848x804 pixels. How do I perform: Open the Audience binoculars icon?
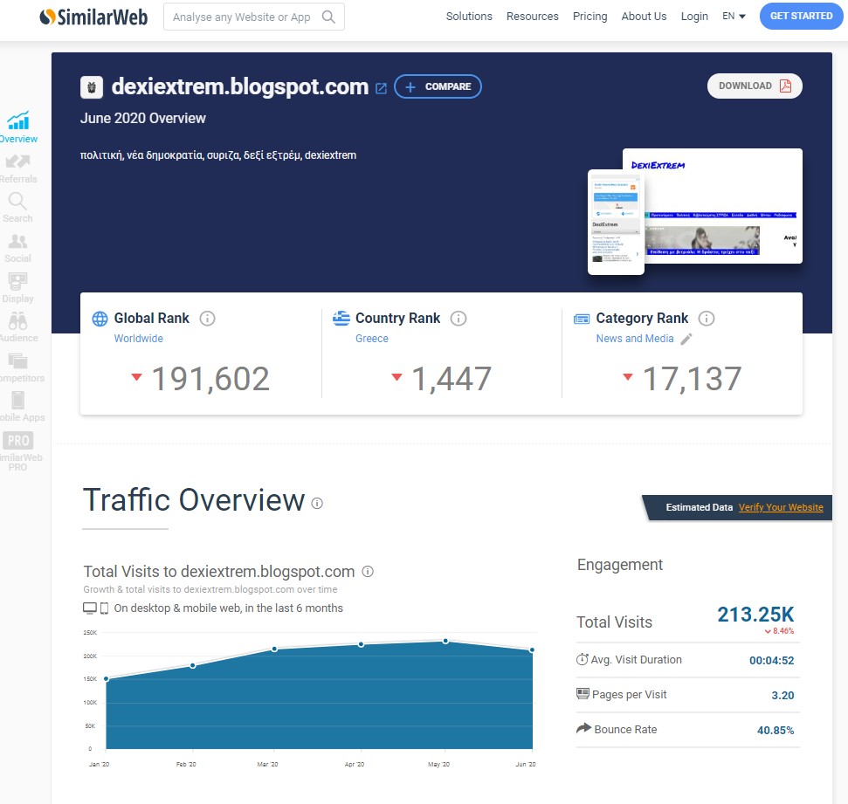[17, 320]
